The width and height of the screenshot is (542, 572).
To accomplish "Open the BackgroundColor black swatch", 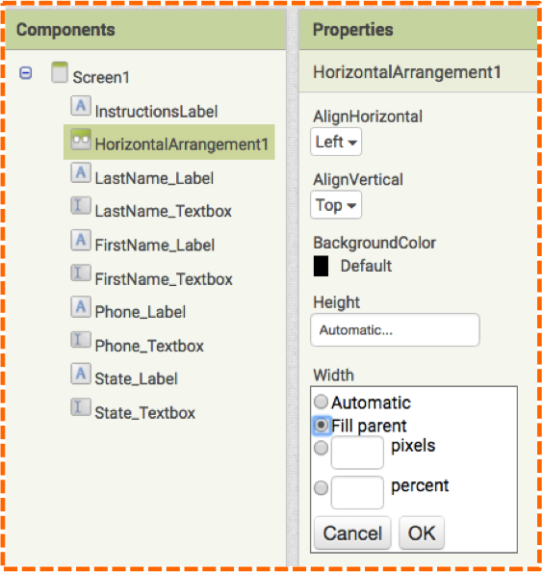I will point(321,266).
